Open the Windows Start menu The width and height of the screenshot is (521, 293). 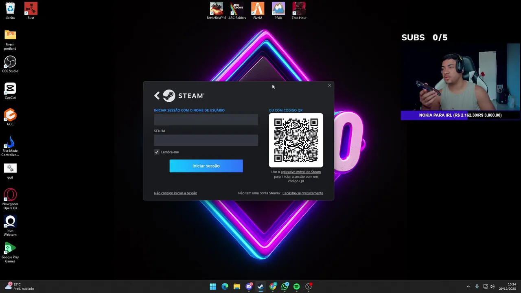(213, 286)
